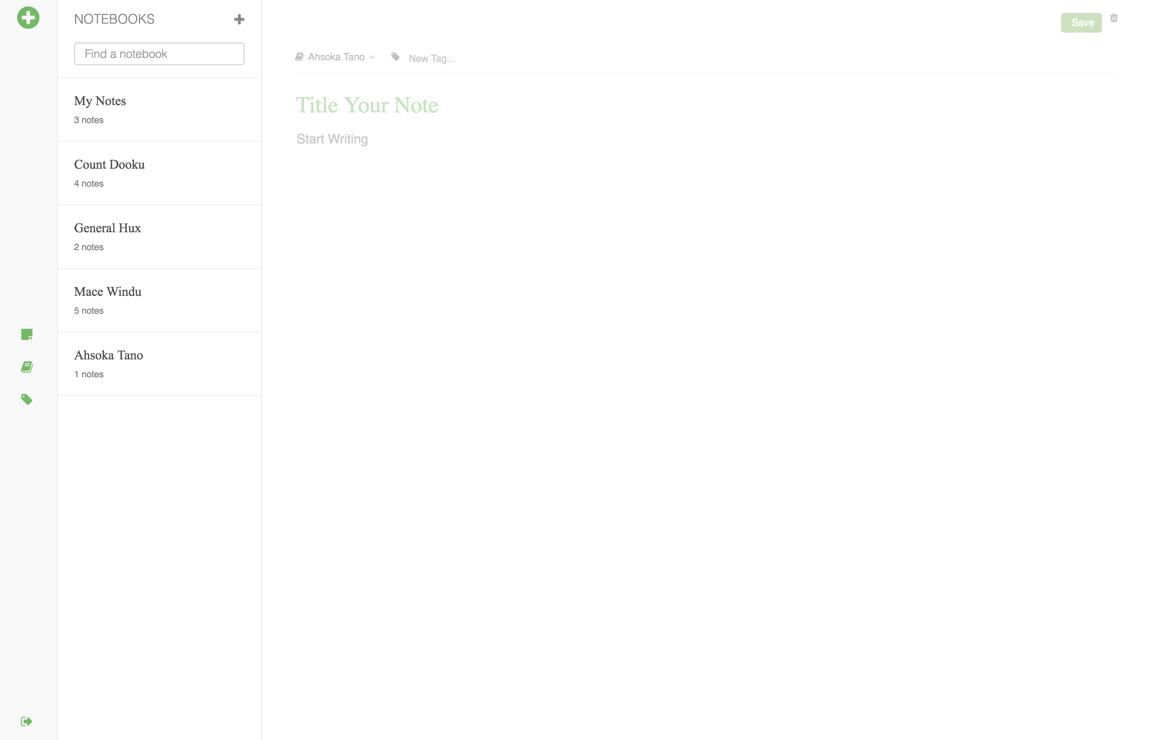The image size is (1150, 740).
Task: Open the Ahsoka Tano notebook in list
Action: (x=159, y=364)
